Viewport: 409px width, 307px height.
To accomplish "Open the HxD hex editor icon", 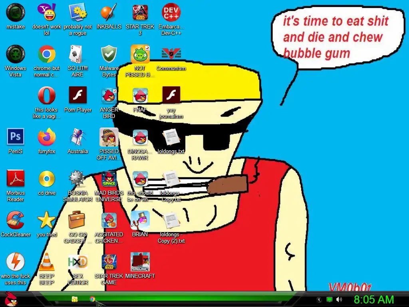I will (78, 261).
